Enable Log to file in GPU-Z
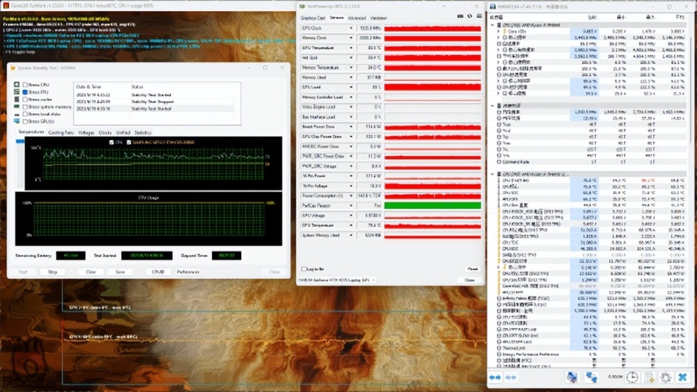This screenshot has width=697, height=392. 304,269
